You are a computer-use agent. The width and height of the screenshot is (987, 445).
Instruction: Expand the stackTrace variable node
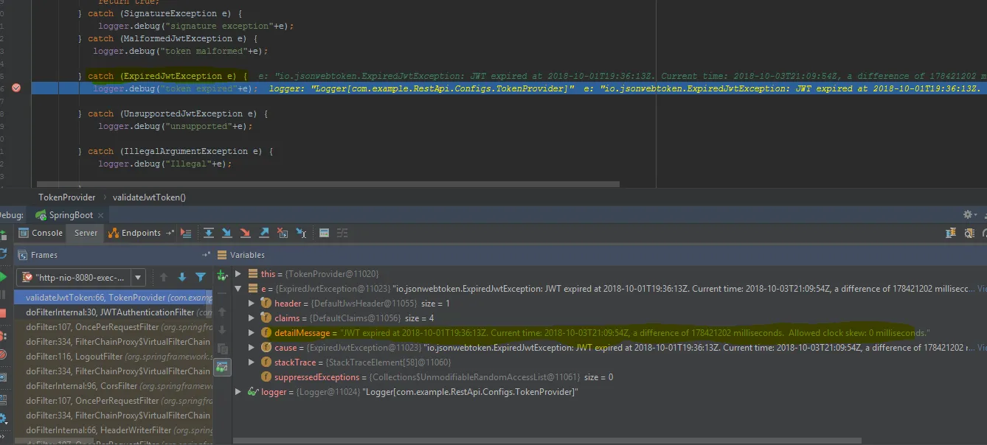tap(252, 362)
